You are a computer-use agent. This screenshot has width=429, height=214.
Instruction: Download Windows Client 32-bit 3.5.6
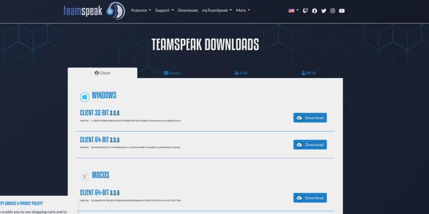coord(310,118)
